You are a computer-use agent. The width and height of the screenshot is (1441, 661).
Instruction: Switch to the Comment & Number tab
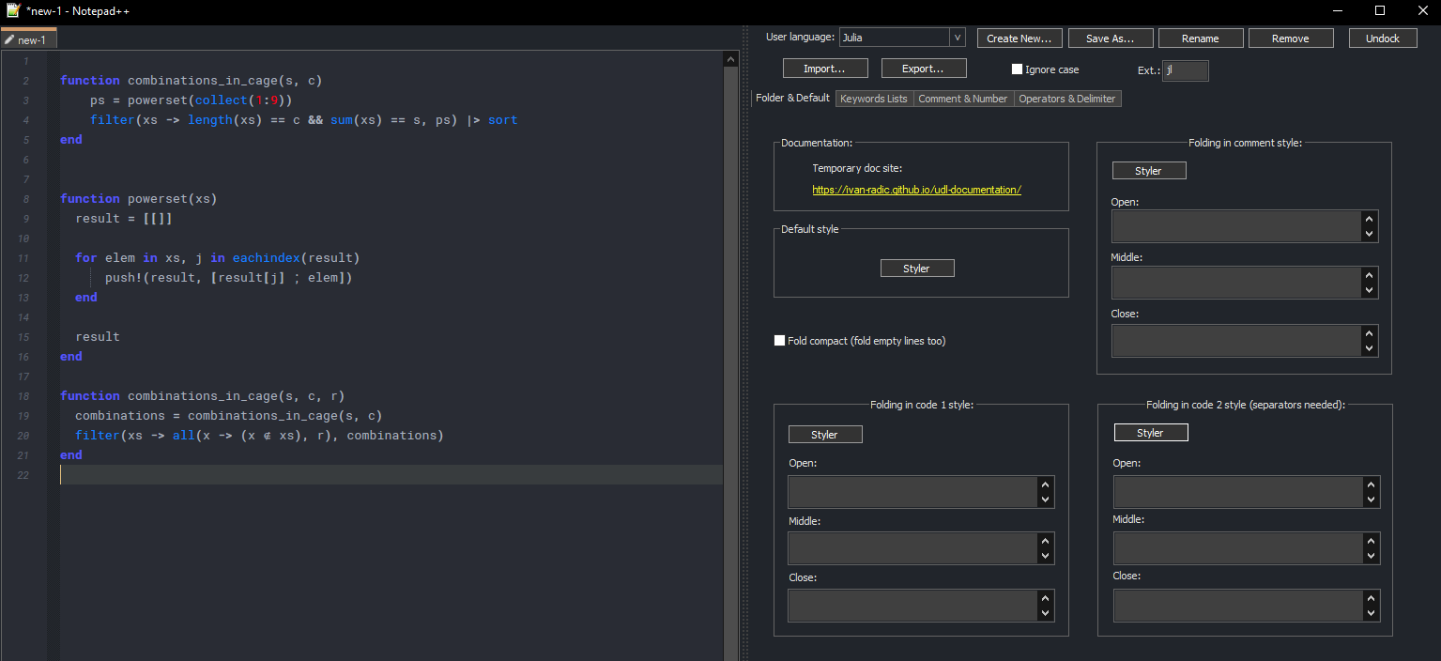pos(963,99)
